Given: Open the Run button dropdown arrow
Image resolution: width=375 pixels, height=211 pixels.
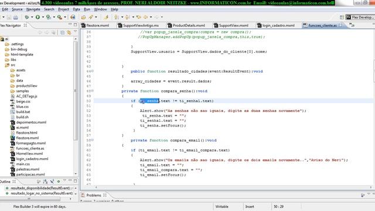Looking at the screenshot, I should 43,17.
